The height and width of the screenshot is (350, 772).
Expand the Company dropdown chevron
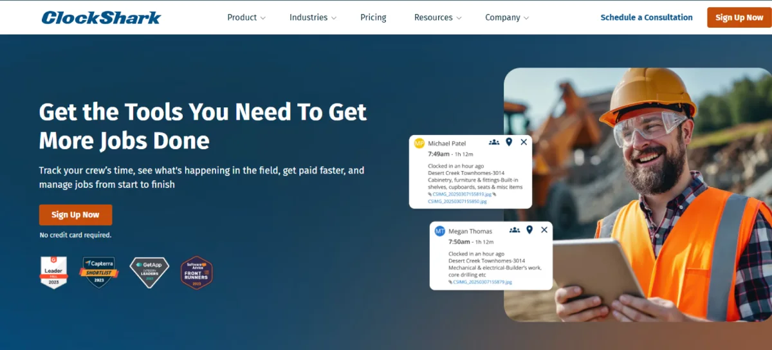tap(526, 18)
